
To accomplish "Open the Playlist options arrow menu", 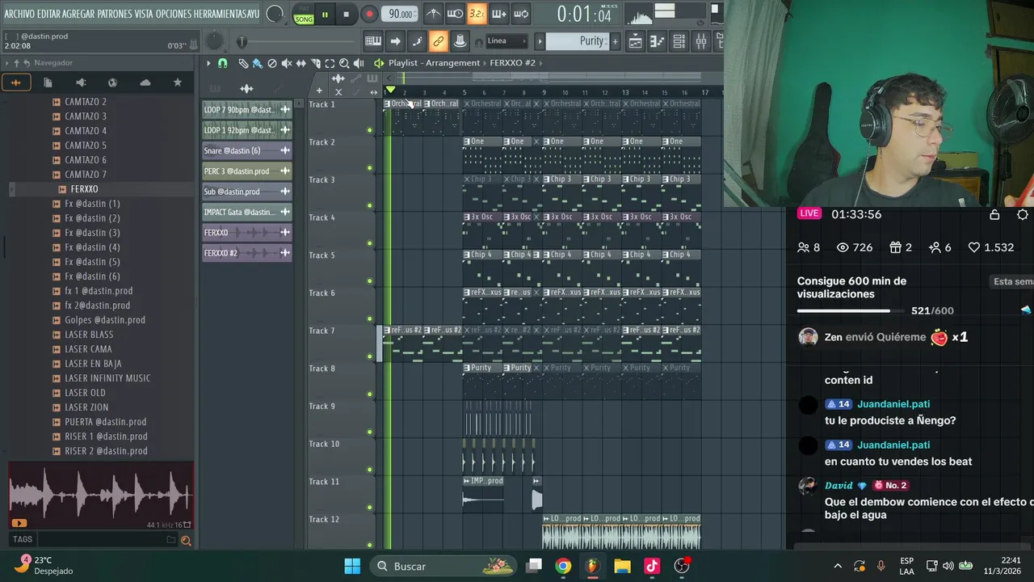I will pyautogui.click(x=208, y=63).
